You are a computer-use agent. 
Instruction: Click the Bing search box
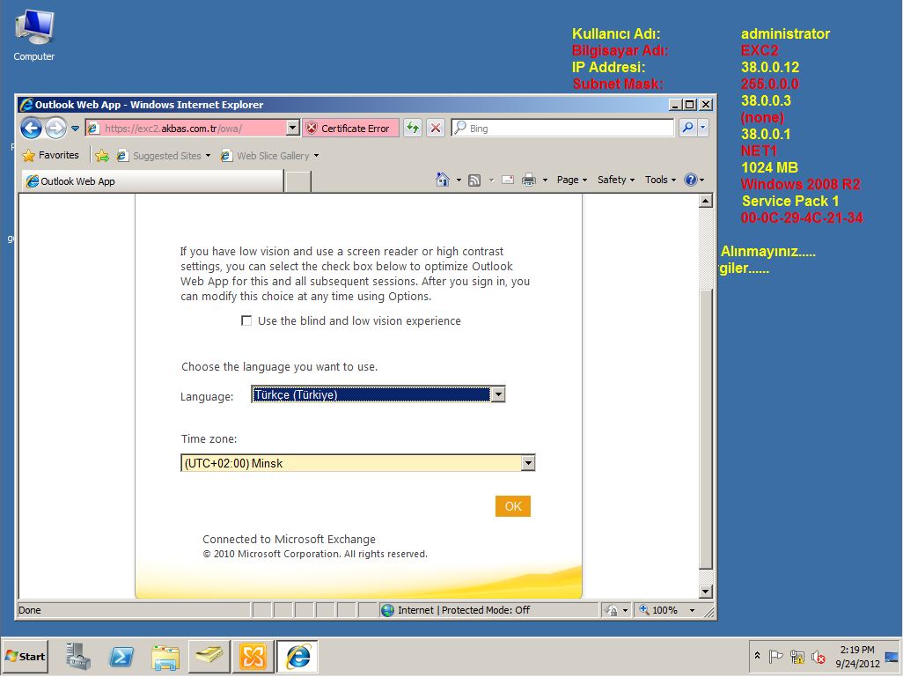(x=562, y=128)
